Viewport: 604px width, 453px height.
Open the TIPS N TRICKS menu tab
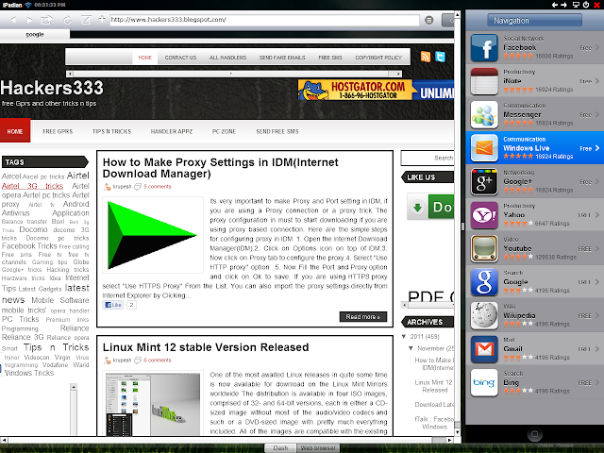(x=111, y=131)
